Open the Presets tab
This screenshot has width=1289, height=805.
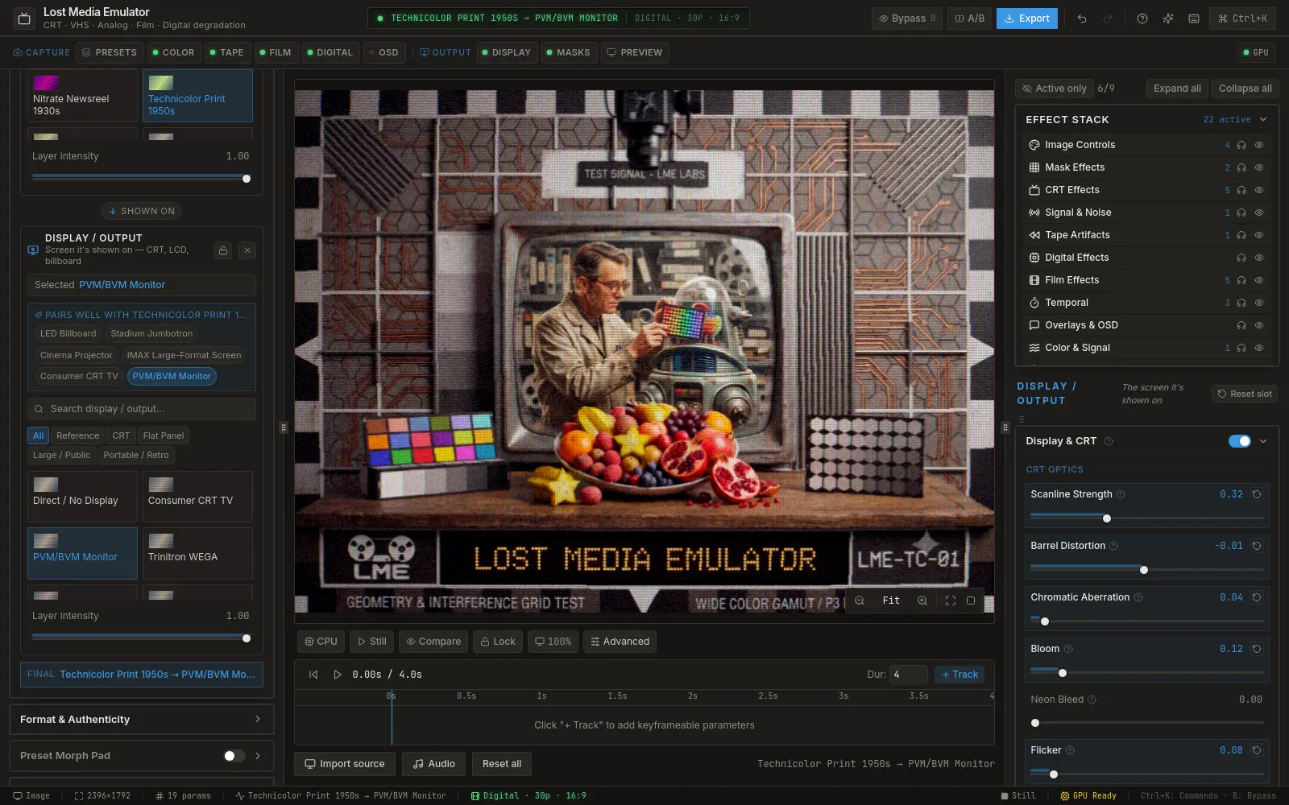tap(110, 52)
